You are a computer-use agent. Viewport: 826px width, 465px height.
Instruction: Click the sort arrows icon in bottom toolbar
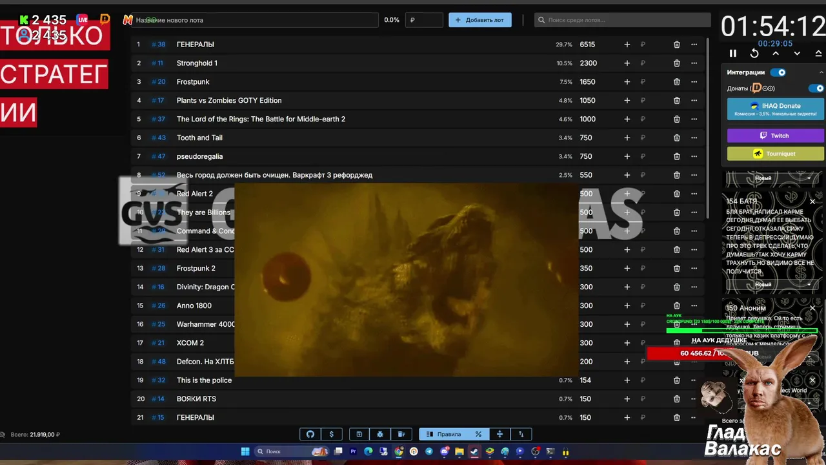pos(521,434)
